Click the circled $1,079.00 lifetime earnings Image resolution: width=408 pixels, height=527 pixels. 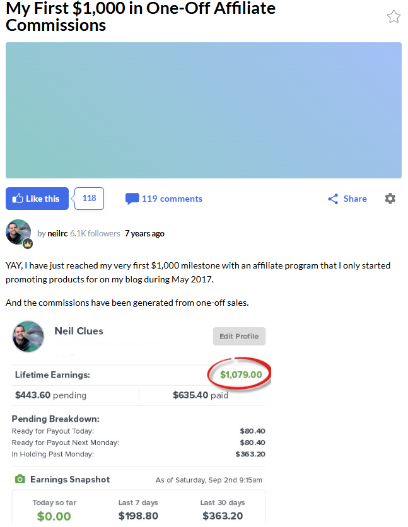click(x=240, y=375)
